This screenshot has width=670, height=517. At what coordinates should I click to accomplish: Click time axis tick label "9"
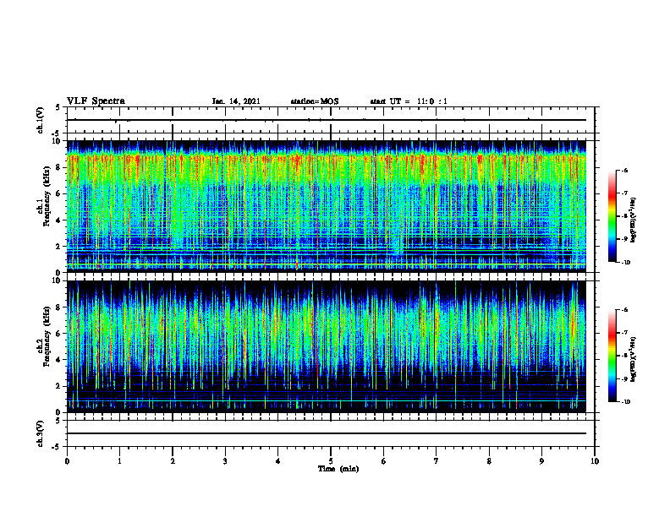(x=541, y=461)
